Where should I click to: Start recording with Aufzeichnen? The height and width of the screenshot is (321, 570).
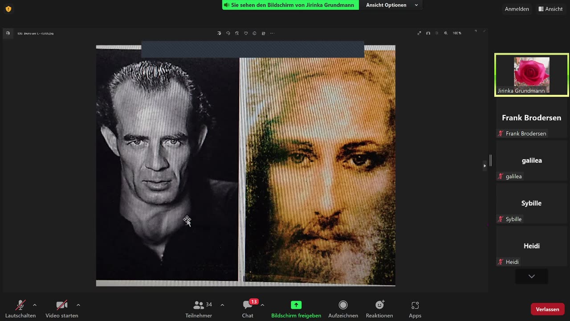pos(343,309)
